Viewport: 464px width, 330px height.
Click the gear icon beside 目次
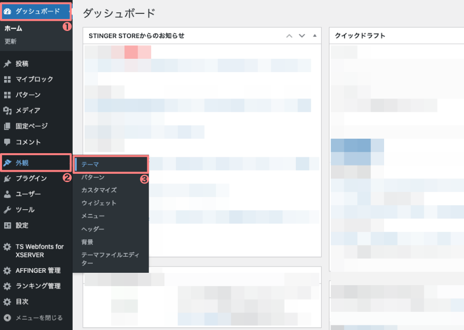click(7, 302)
